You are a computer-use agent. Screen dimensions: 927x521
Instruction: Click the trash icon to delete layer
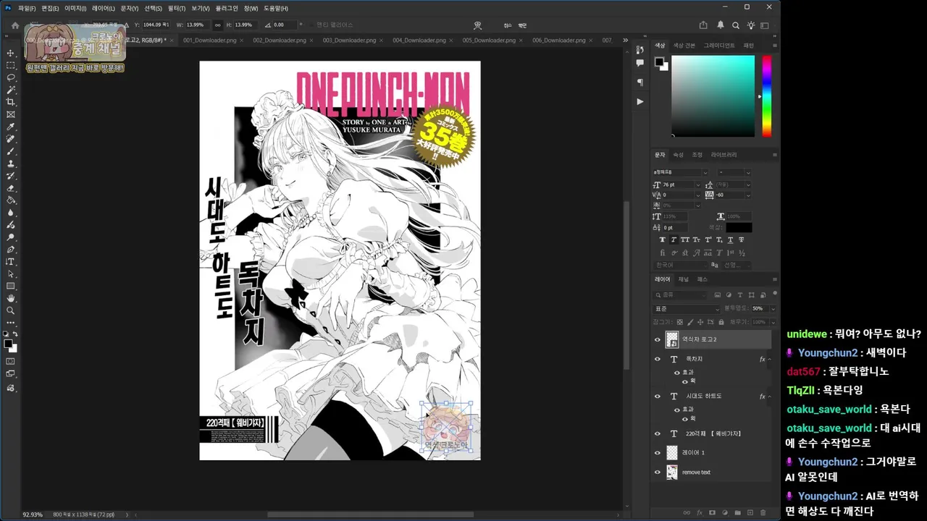pyautogui.click(x=763, y=512)
